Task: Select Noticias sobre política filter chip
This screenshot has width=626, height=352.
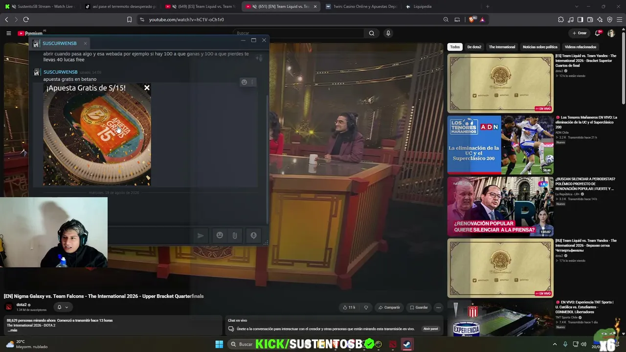Action: click(540, 47)
